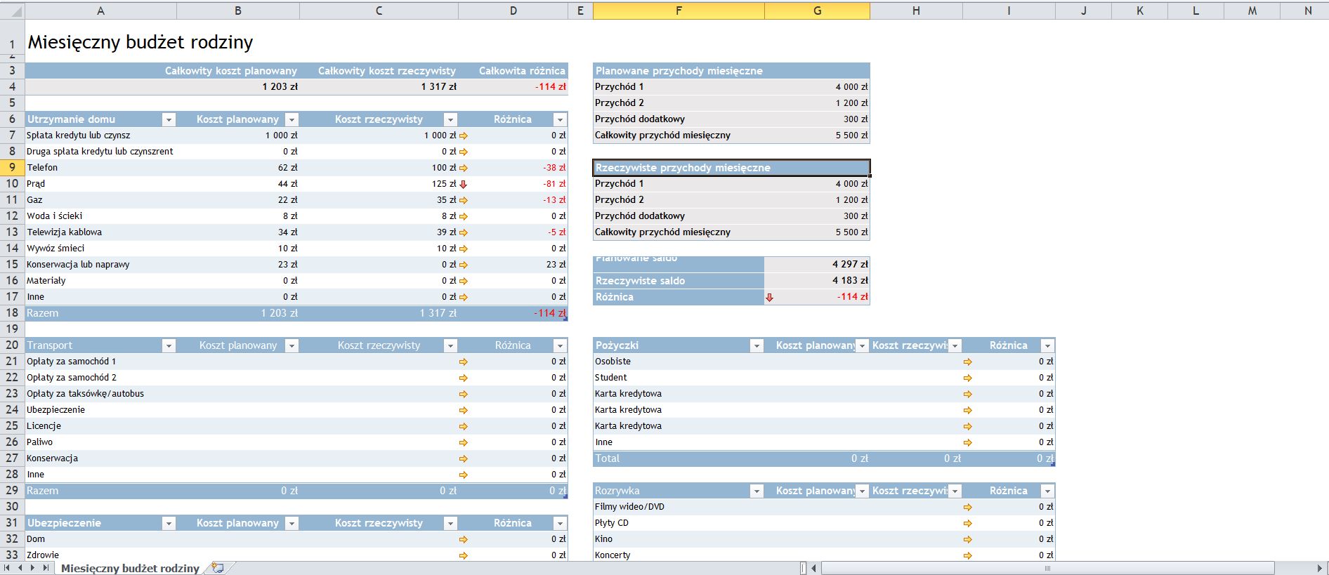The width and height of the screenshot is (1329, 575).
Task: Select Rzeczywiste saldo value 4 183 zł
Action: pyautogui.click(x=817, y=281)
